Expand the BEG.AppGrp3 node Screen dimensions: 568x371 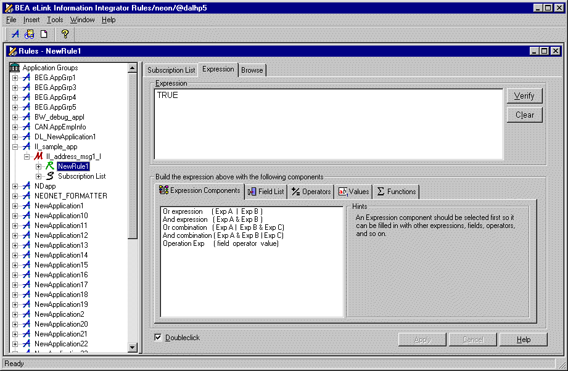(15, 88)
